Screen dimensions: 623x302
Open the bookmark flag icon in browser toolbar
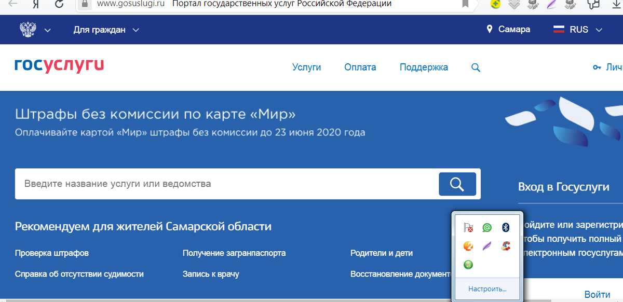[466, 4]
